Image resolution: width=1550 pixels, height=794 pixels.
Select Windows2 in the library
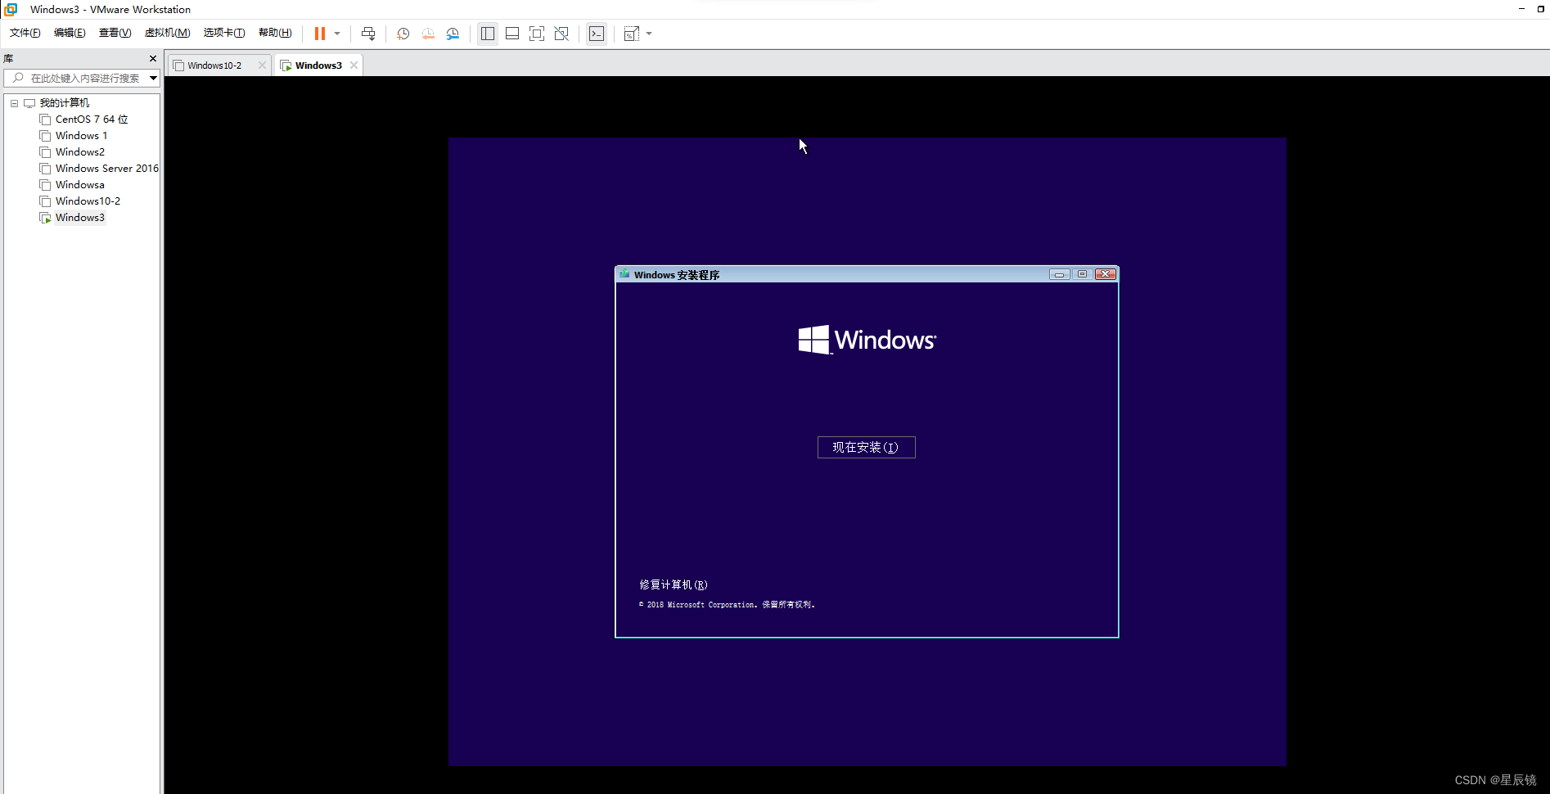tap(80, 152)
